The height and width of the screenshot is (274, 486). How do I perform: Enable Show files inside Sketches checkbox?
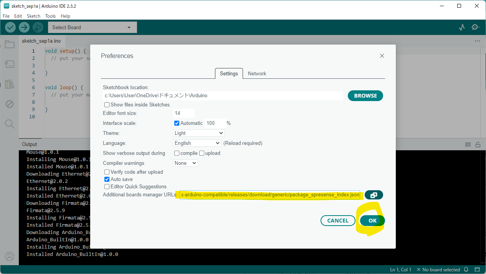coord(107,105)
